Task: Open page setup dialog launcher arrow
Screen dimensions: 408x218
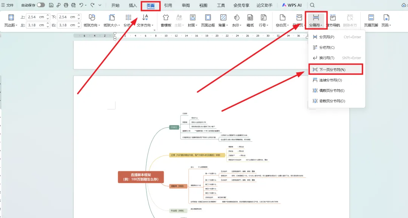Action: tap(155, 30)
